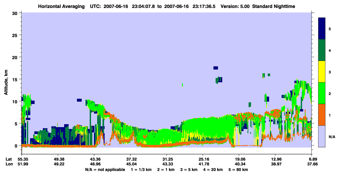Click the 'Lat' row label
This screenshot has height=177, width=346.
pyautogui.click(x=9, y=159)
